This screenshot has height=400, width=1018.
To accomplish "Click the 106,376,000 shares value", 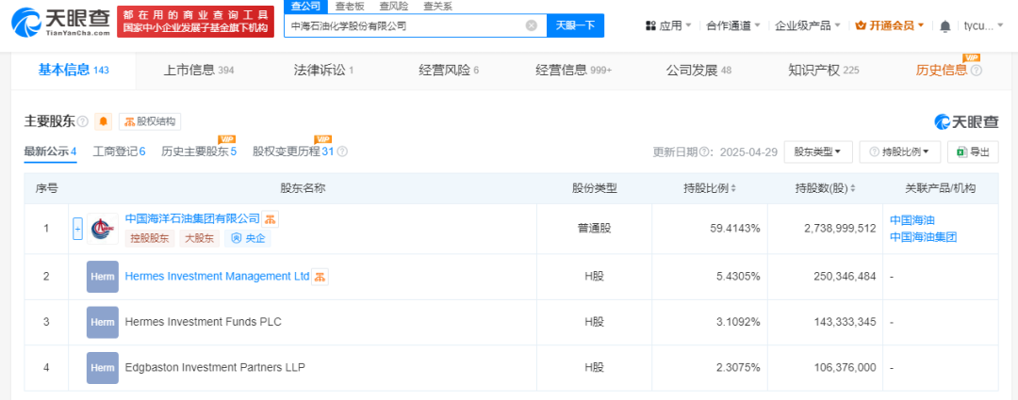I will click(844, 368).
